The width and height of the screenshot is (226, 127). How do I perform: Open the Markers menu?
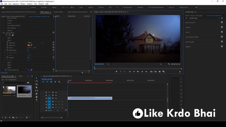(x=23, y=4)
